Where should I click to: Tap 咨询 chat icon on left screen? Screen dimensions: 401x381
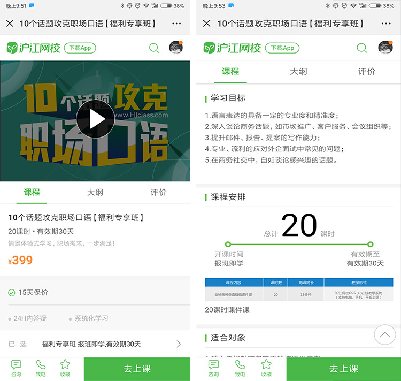coord(16,368)
